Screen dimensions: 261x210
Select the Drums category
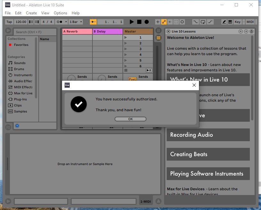[19, 69]
